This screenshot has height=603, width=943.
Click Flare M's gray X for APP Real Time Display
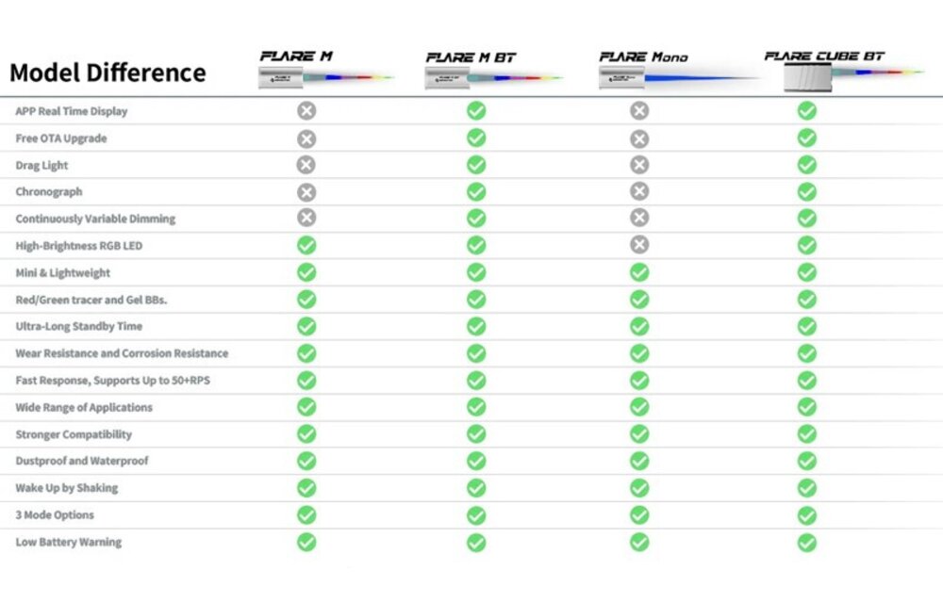pos(306,111)
